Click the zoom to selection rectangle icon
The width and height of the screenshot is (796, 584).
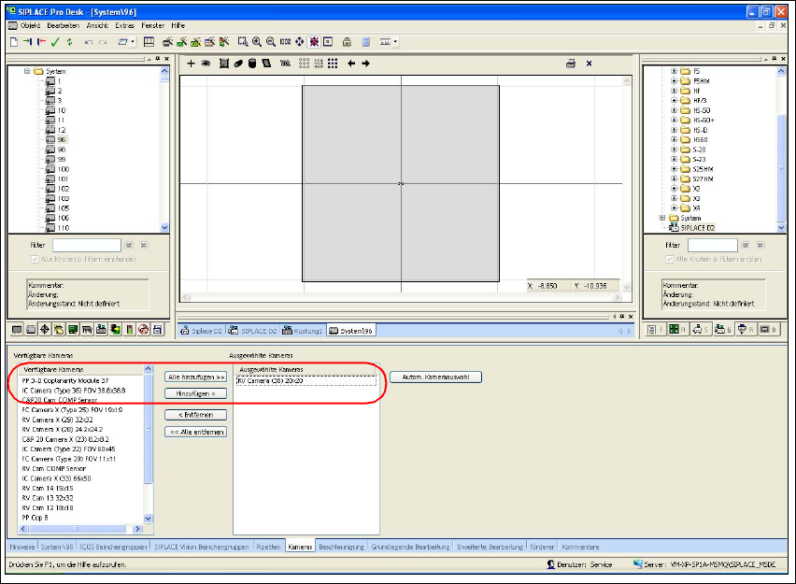tap(243, 42)
